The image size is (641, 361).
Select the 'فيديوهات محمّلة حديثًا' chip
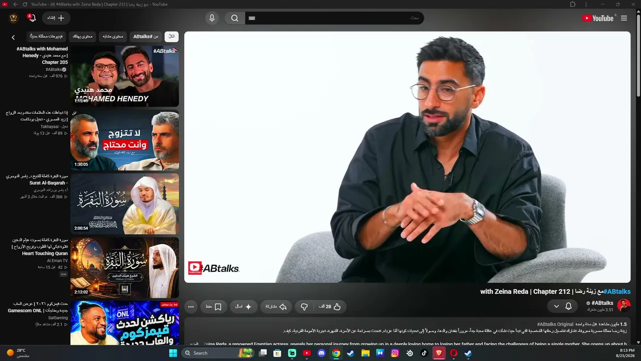(46, 36)
